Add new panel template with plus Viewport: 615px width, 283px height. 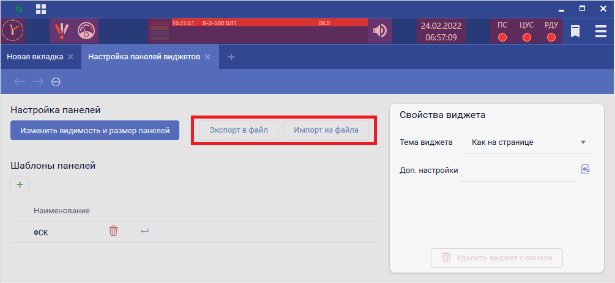(20, 185)
